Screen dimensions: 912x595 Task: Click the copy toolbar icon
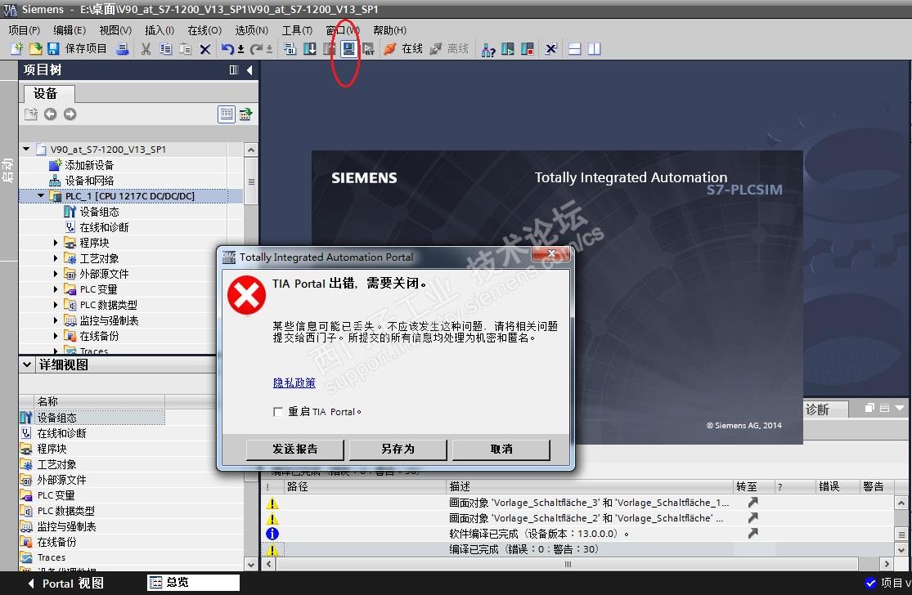(166, 49)
